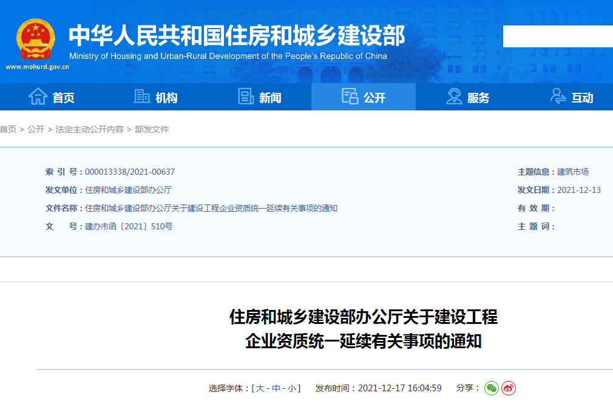
Task: Click the 新闻 newspaper icon
Action: click(246, 96)
